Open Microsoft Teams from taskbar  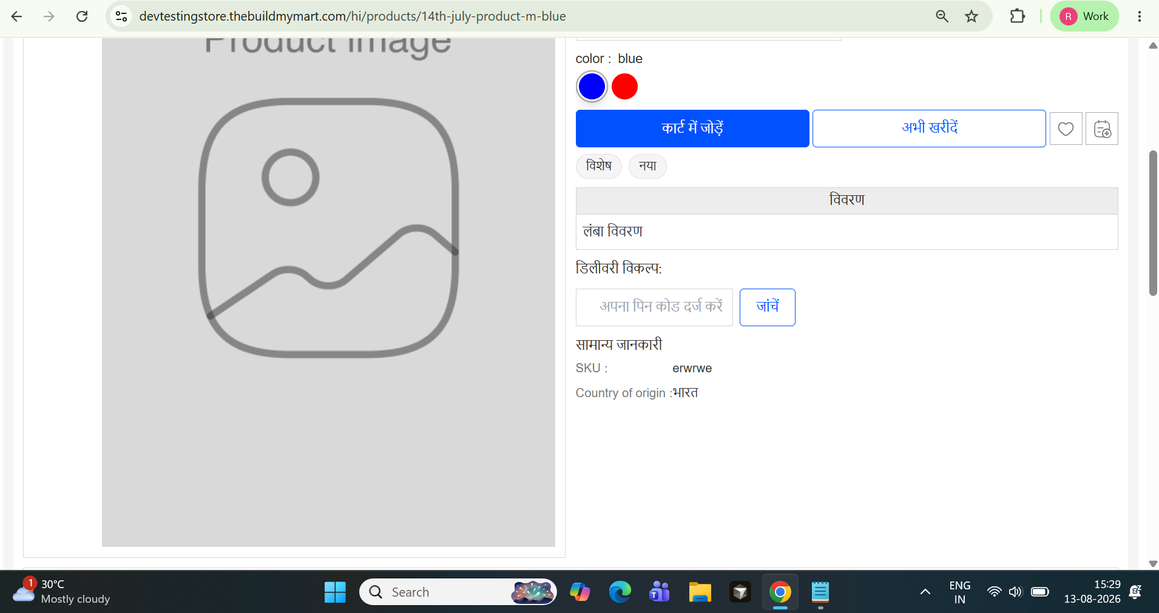pos(660,592)
